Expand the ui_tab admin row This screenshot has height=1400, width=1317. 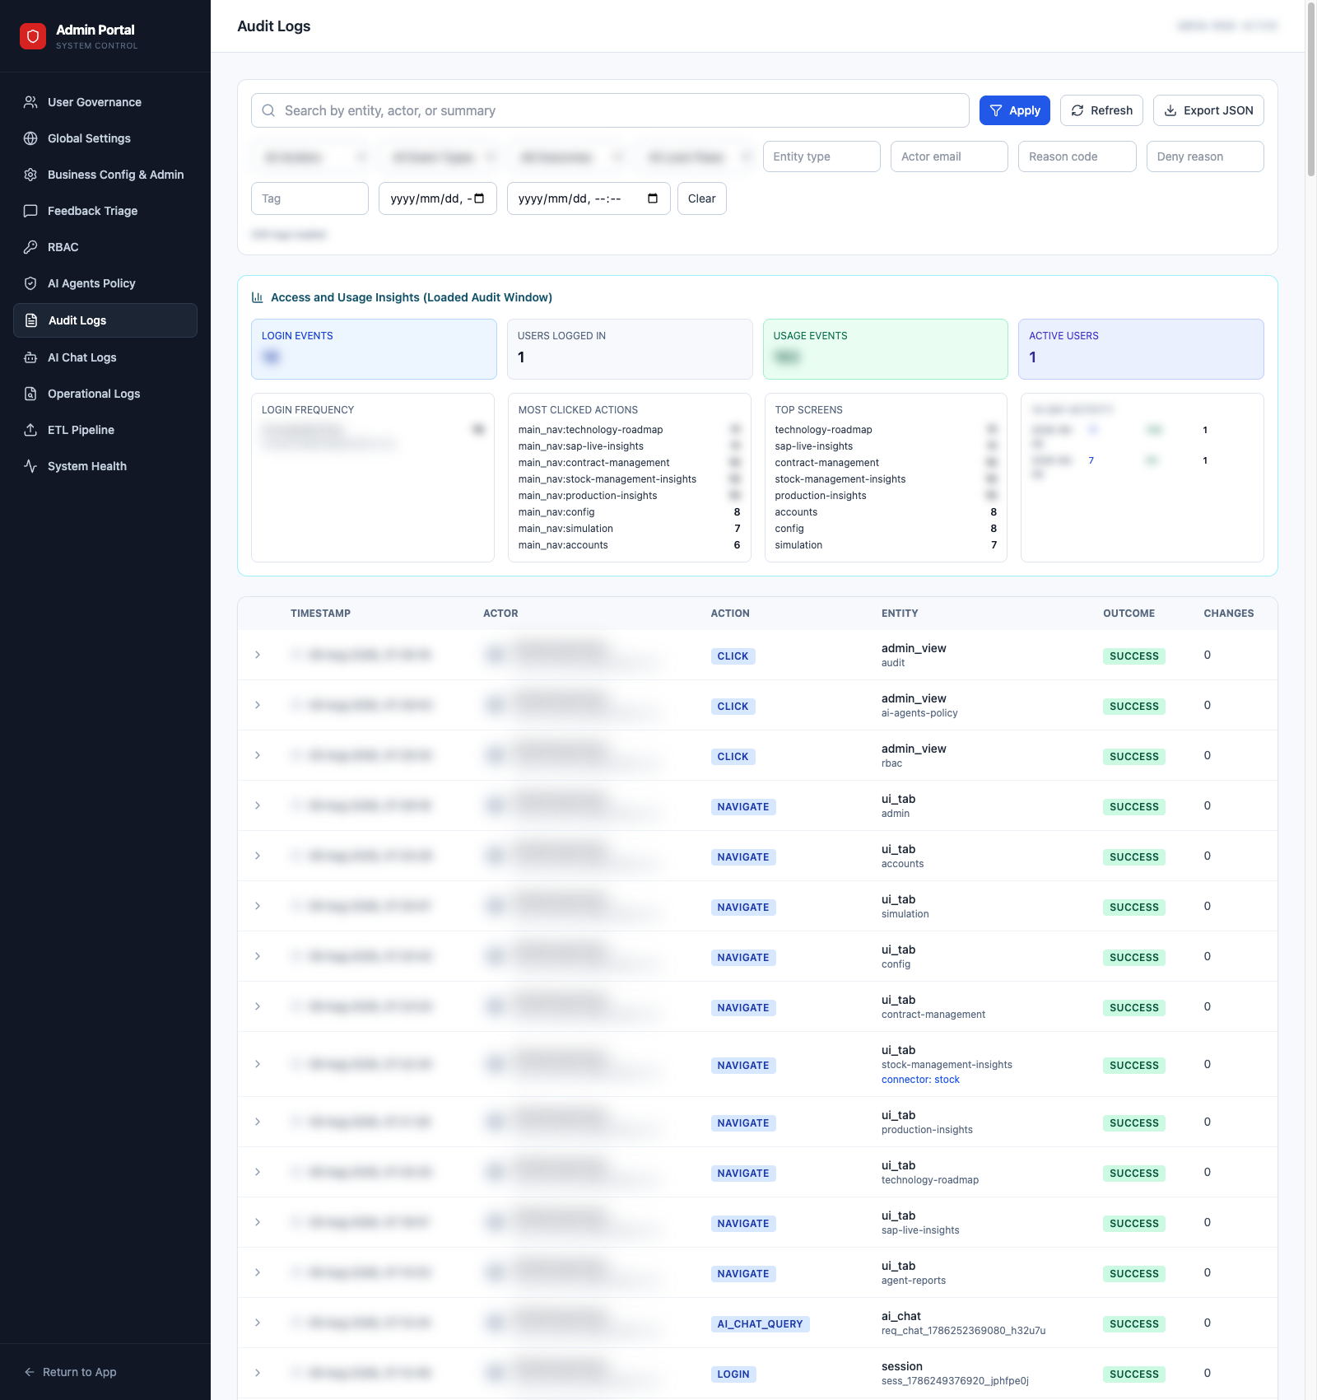(x=258, y=805)
